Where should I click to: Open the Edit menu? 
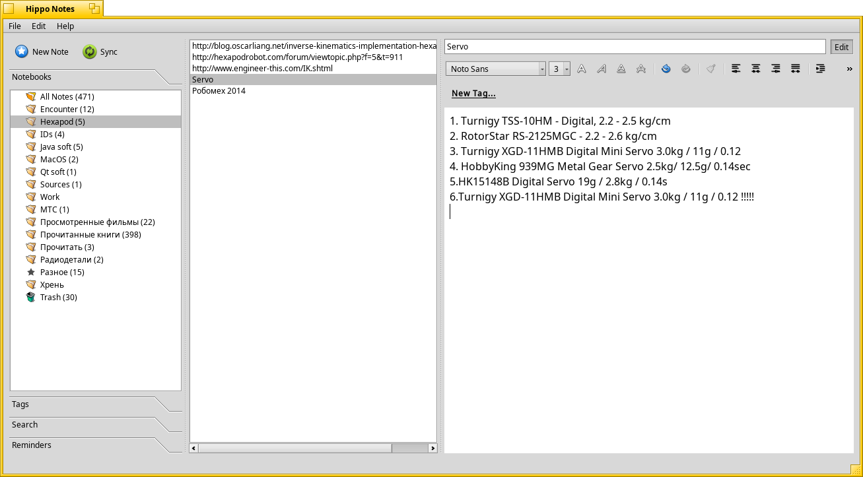coord(39,26)
